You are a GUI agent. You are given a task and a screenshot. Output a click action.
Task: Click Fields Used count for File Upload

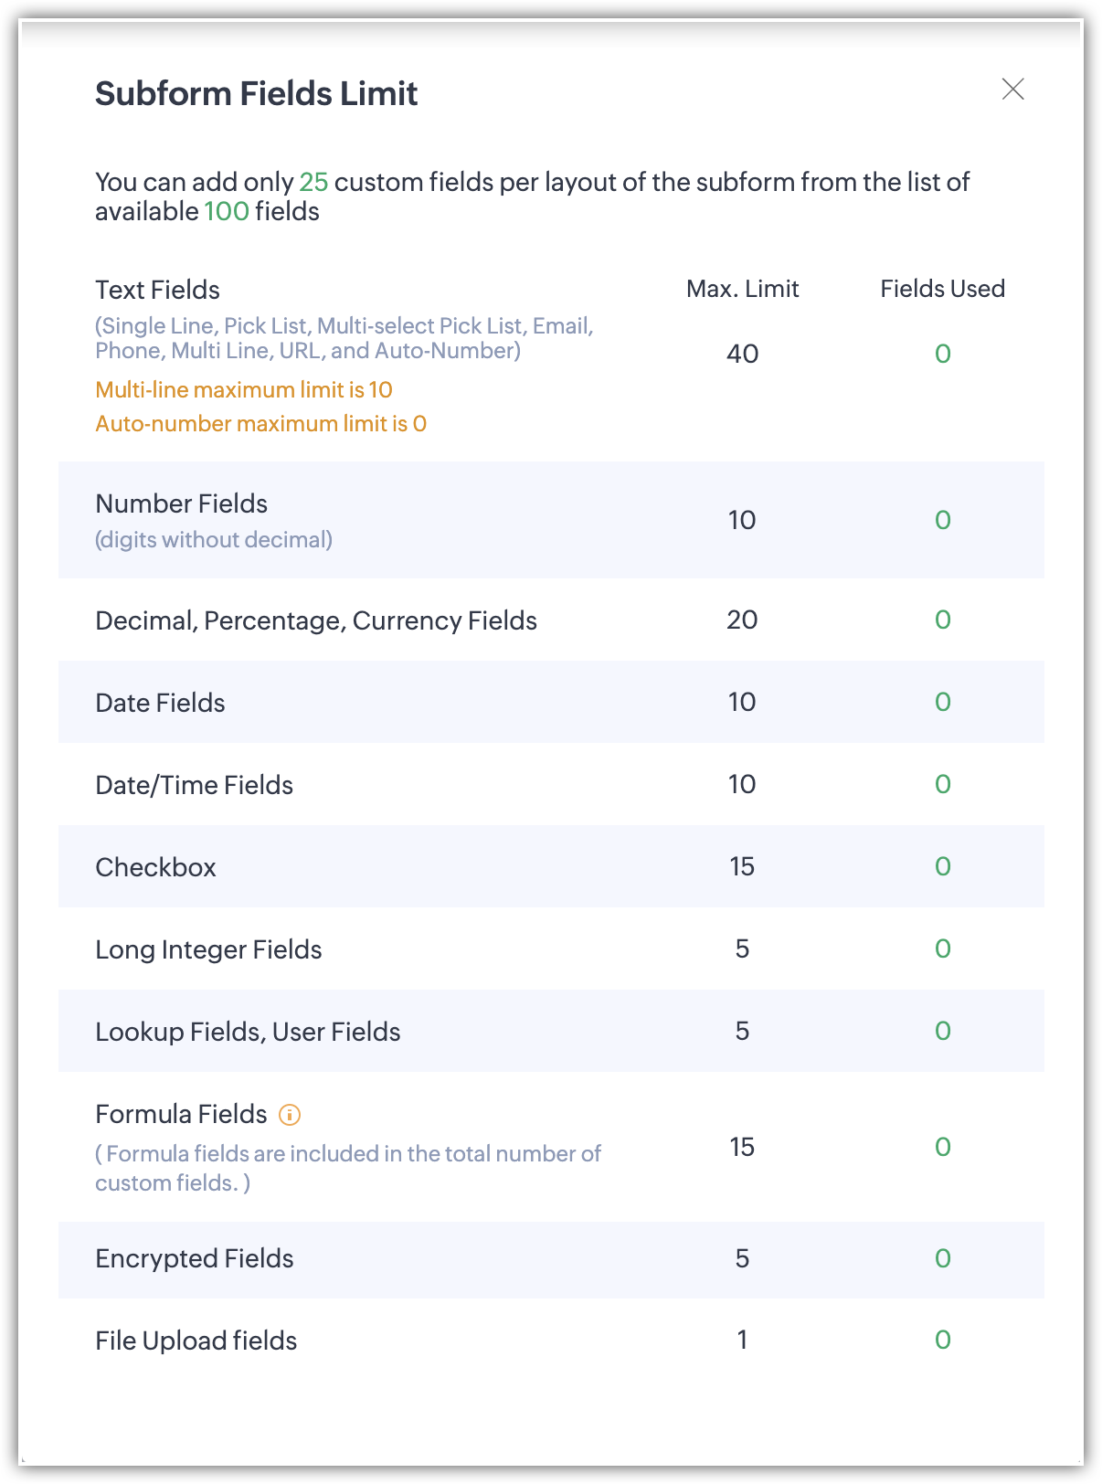(x=943, y=1340)
